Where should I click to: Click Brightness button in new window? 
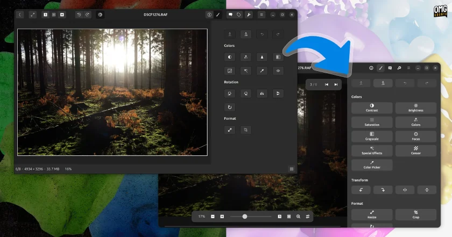(x=415, y=107)
